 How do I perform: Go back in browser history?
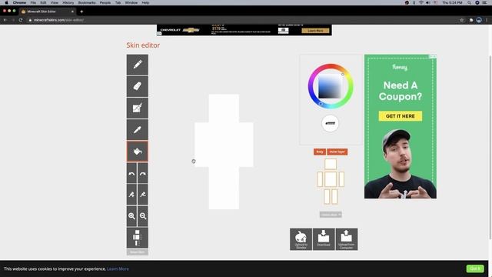coord(5,20)
